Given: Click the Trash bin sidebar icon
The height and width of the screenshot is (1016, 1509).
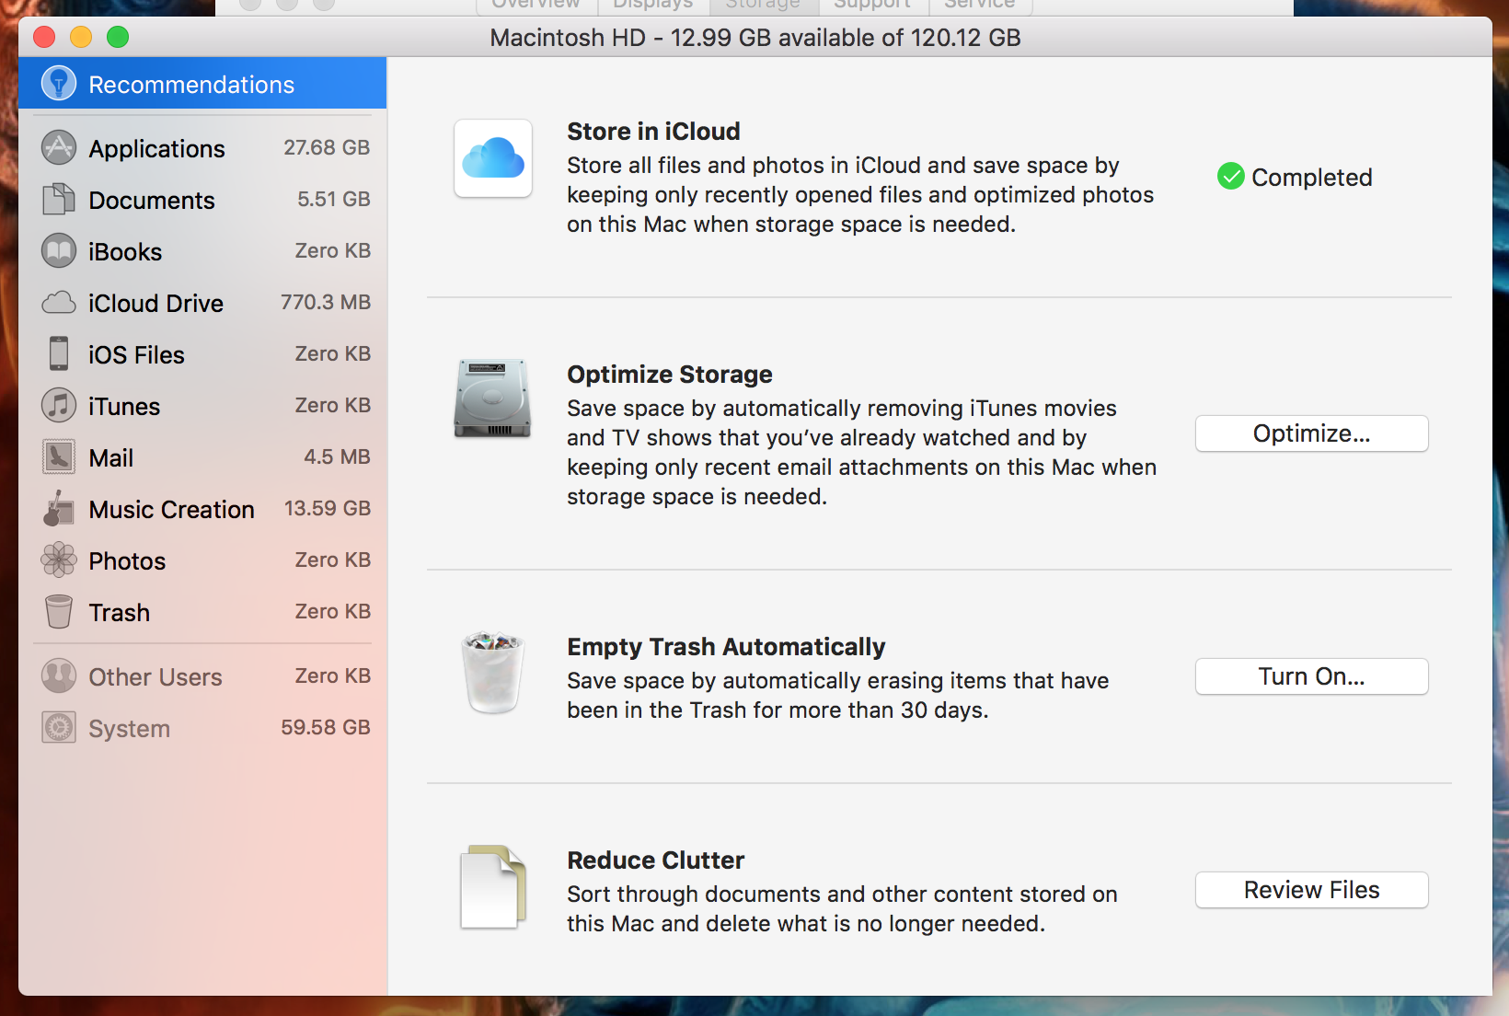Looking at the screenshot, I should tap(59, 611).
